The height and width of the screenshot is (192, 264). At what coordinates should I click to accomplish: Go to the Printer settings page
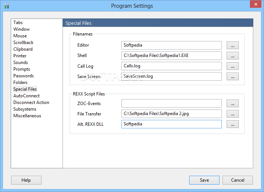[20, 56]
